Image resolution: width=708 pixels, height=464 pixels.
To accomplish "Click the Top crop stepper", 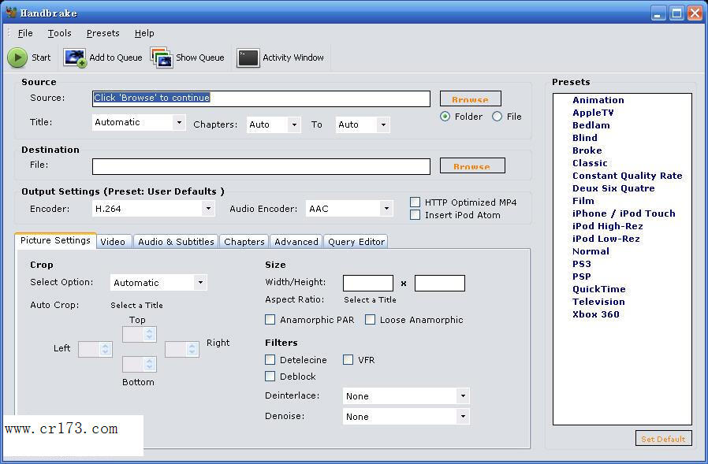I will 139,335.
